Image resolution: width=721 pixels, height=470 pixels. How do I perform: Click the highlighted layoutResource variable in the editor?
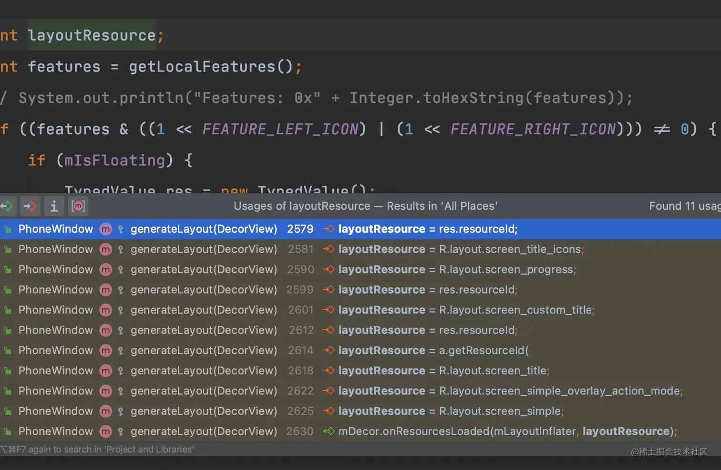click(x=92, y=35)
